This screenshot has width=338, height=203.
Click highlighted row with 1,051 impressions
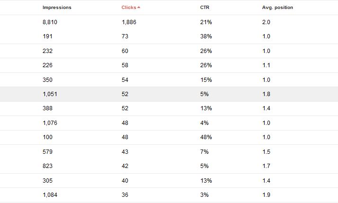169,94
